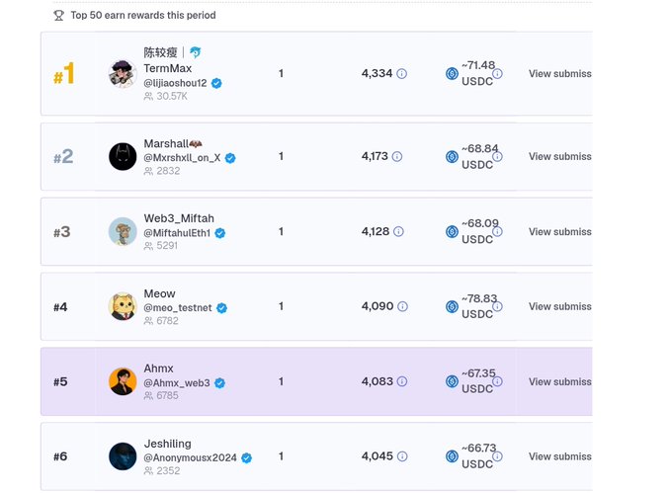This screenshot has height=493, width=672.
Task: Click the info icon next to 4,045 score
Action: click(x=402, y=456)
